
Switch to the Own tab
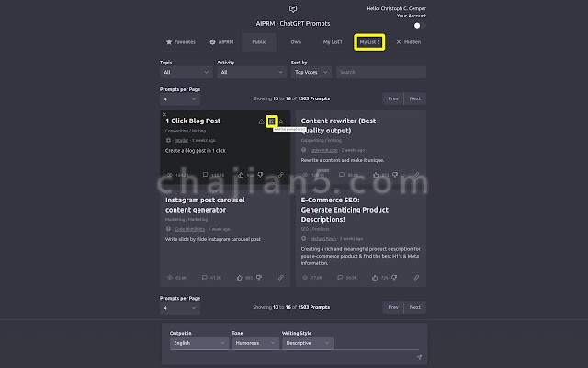(x=296, y=42)
